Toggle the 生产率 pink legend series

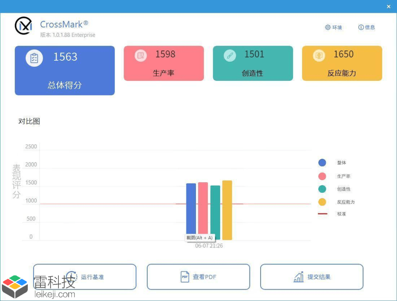click(322, 176)
